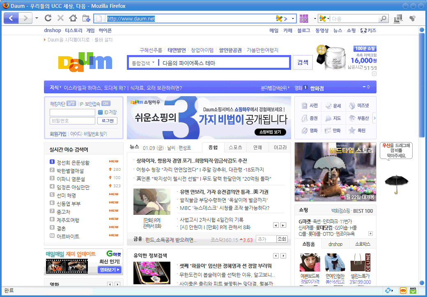
Task: Open the new tab folder icon in toolbar
Action: 86,18
